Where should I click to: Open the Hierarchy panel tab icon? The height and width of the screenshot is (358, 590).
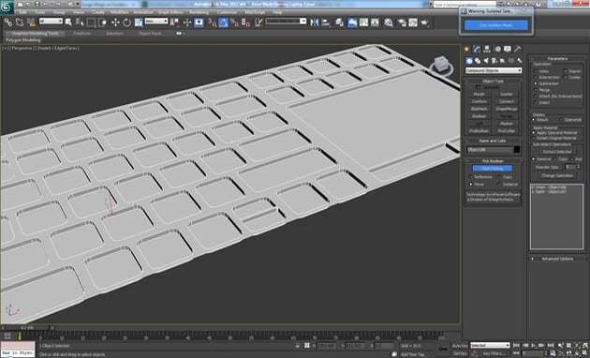tap(487, 49)
